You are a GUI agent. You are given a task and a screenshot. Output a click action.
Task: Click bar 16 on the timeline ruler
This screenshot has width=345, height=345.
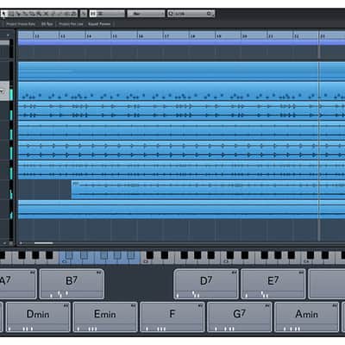click(x=141, y=36)
